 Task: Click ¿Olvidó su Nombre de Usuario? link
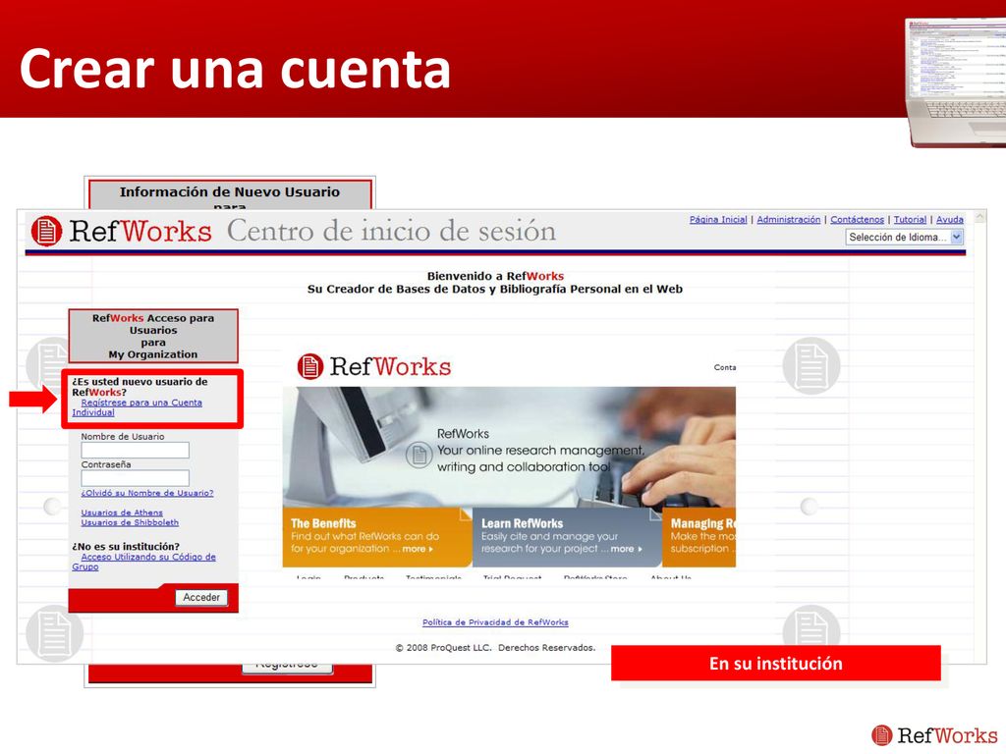point(147,493)
